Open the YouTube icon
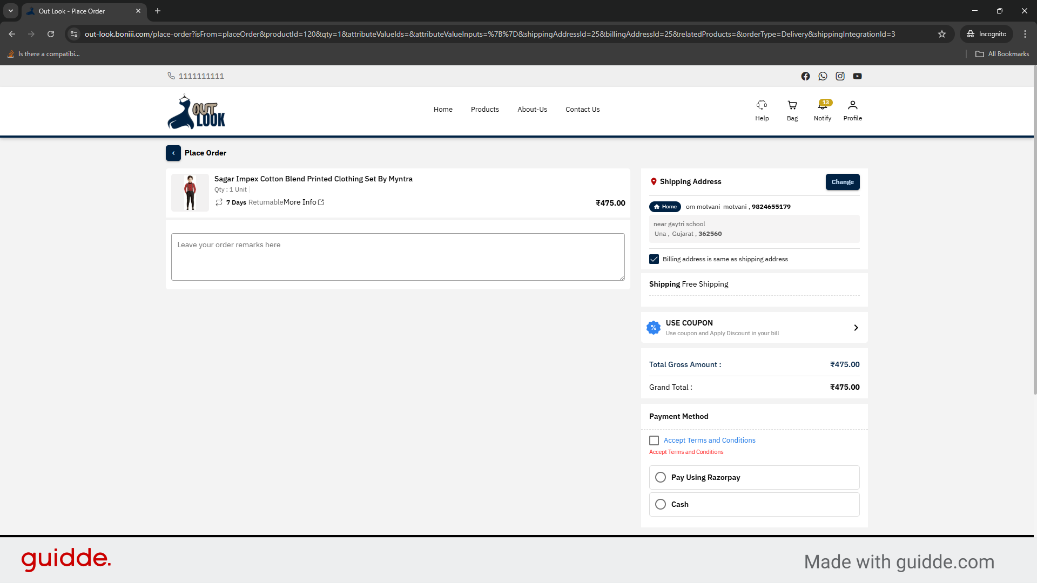Viewport: 1037px width, 583px height. pos(857,76)
